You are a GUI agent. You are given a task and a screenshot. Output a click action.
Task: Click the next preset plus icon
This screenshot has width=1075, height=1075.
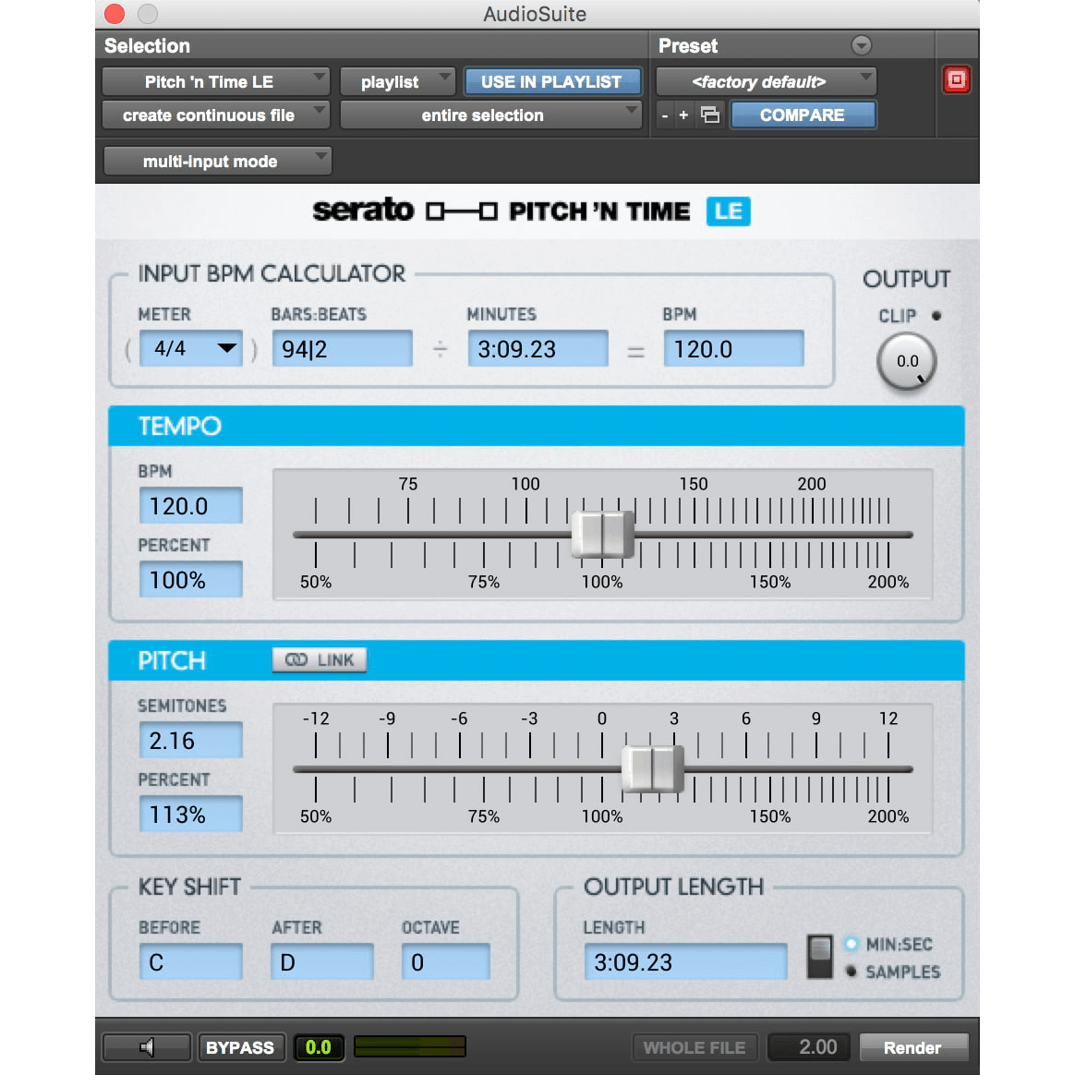683,115
